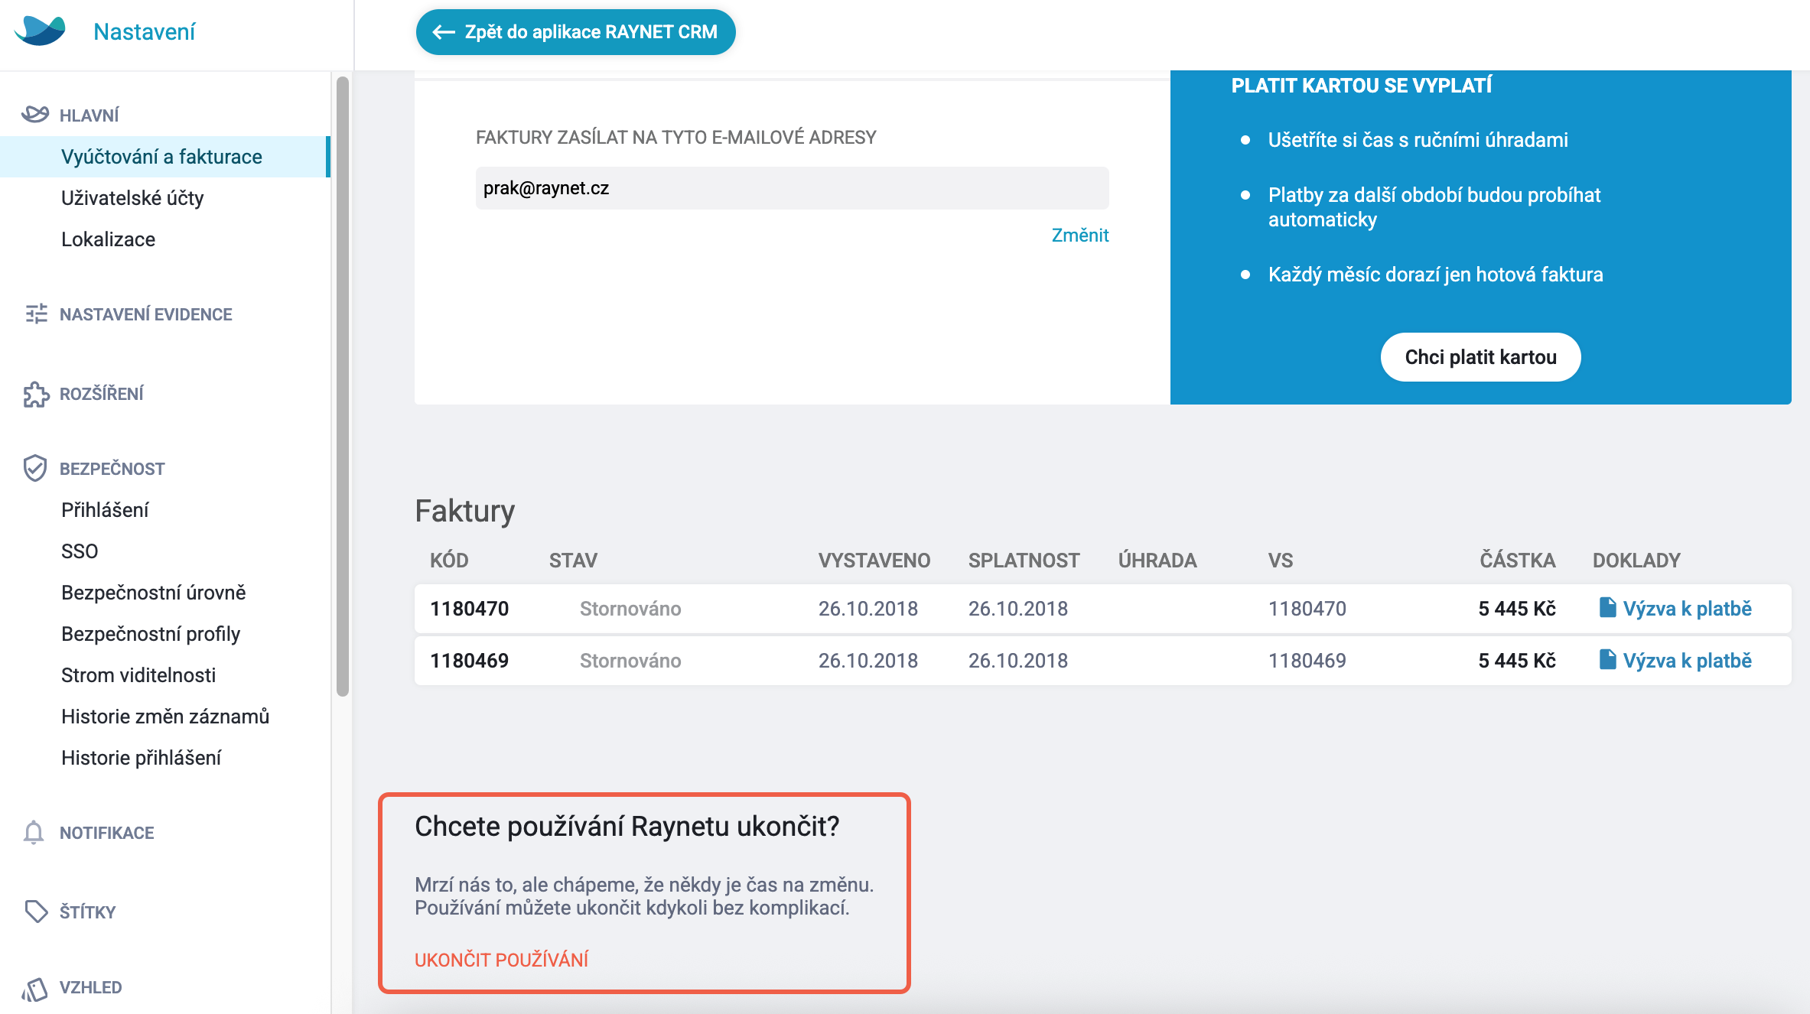Screen dimensions: 1810x1014
Task: Select invoice code 1180469
Action: (470, 661)
